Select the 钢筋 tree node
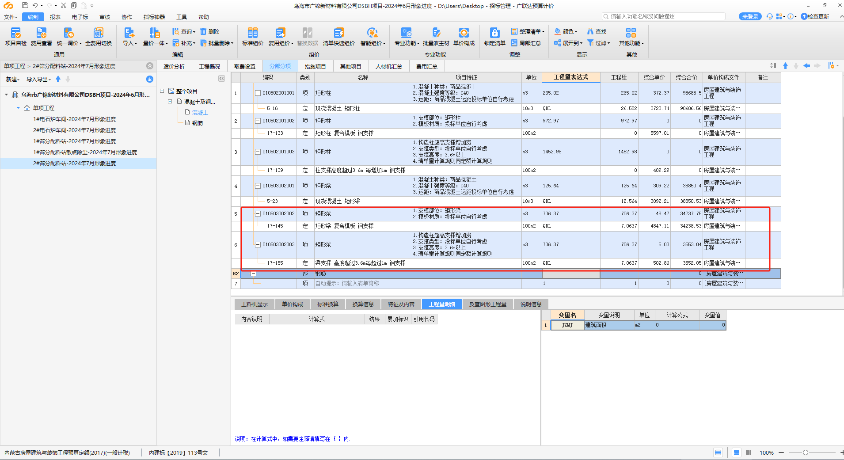The image size is (844, 460). pyautogui.click(x=197, y=123)
